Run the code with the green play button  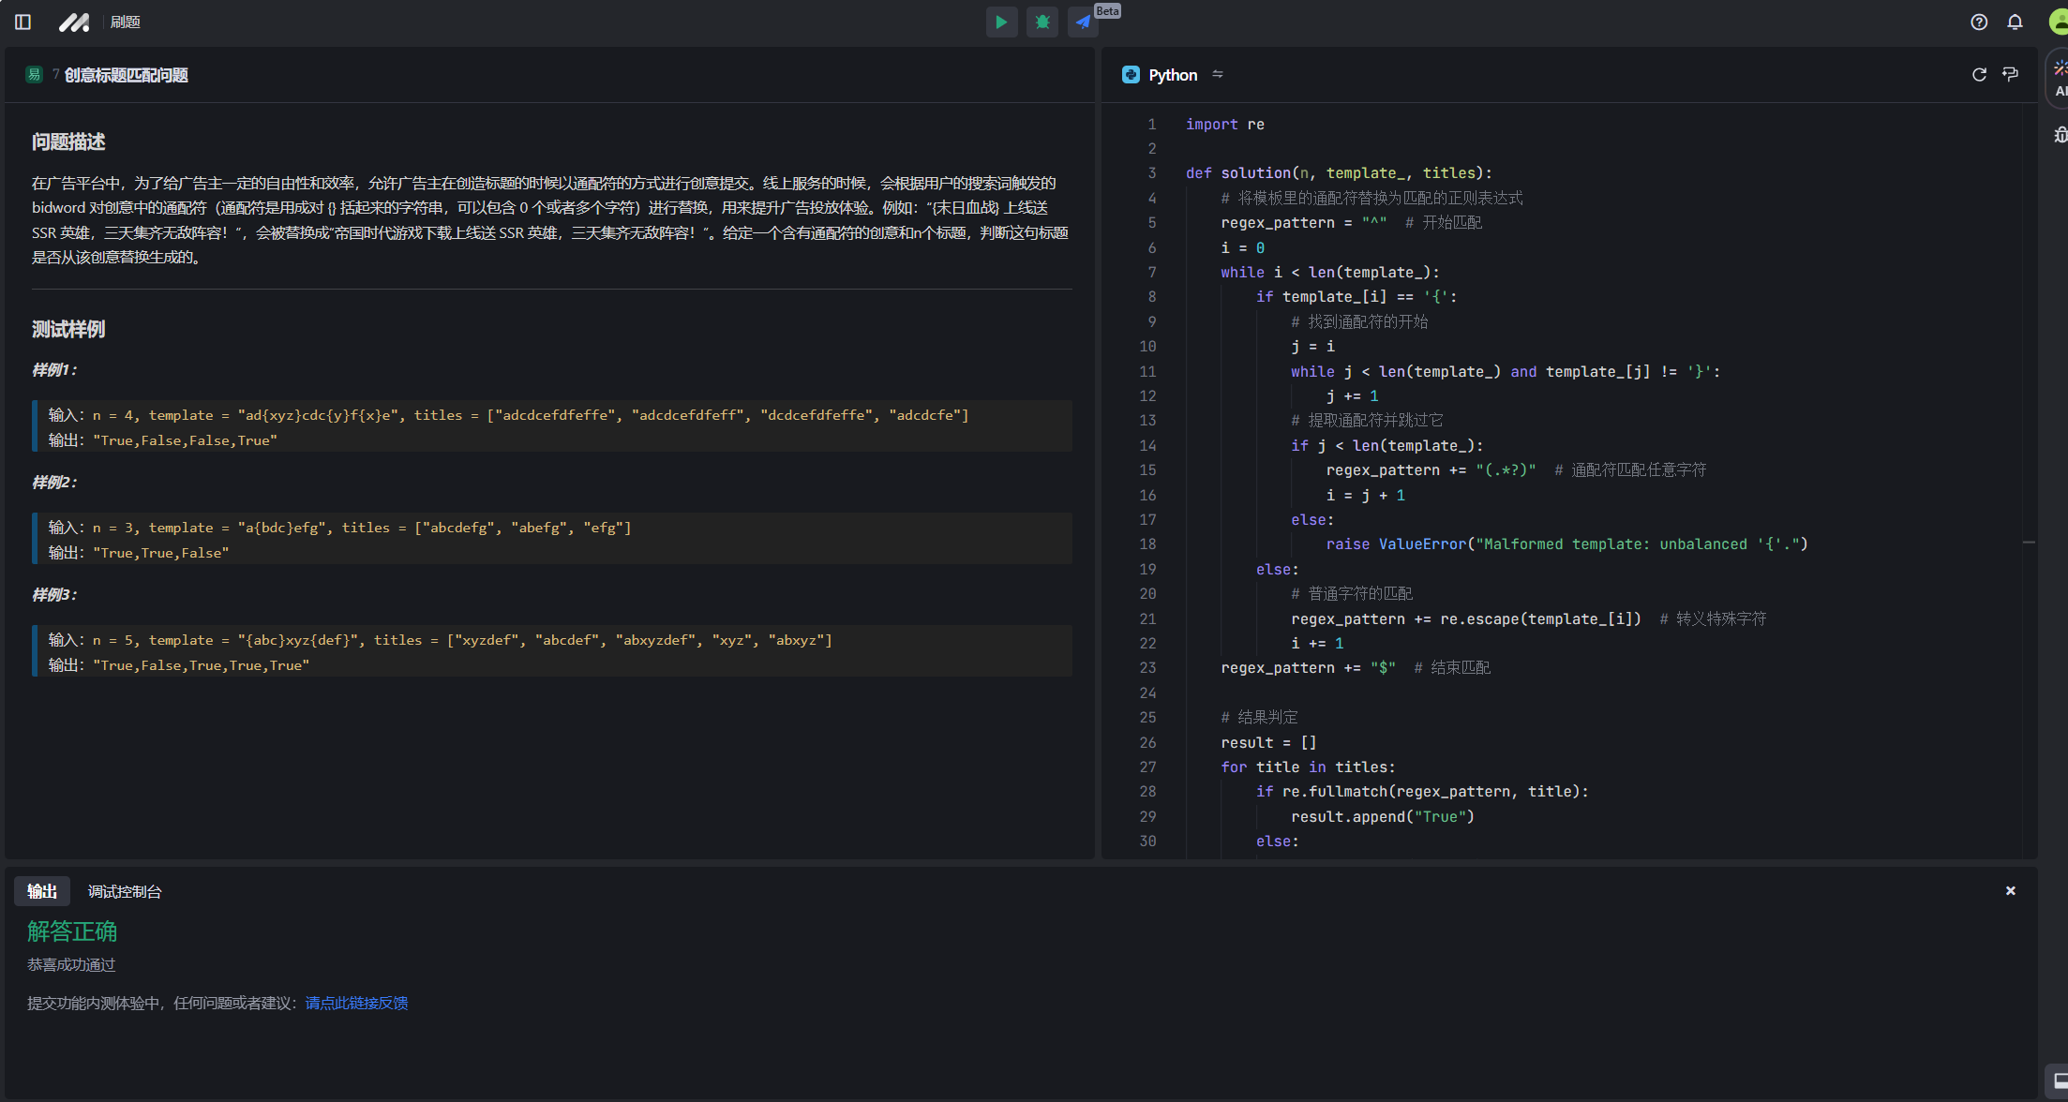1001,22
